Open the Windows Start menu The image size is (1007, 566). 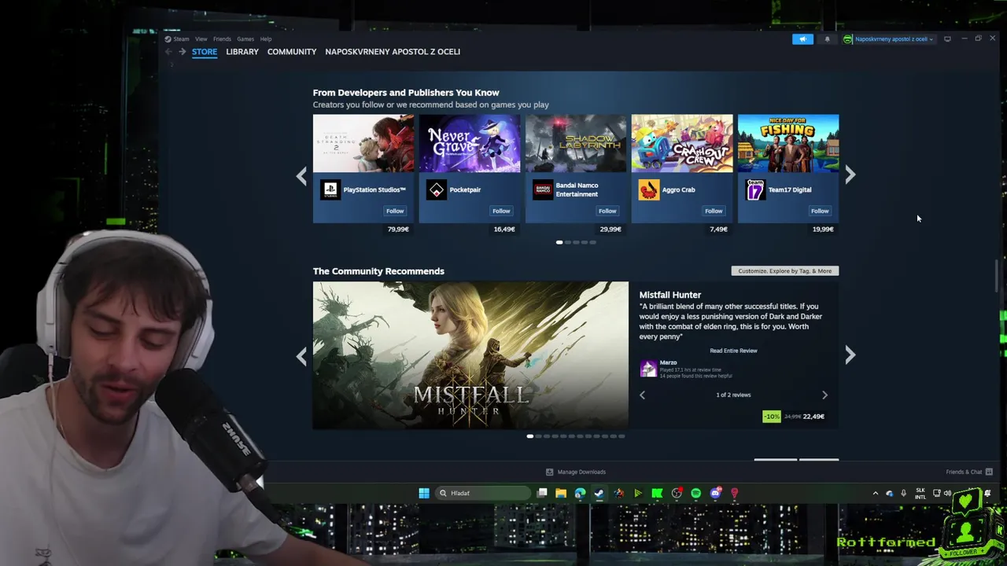coord(424,493)
